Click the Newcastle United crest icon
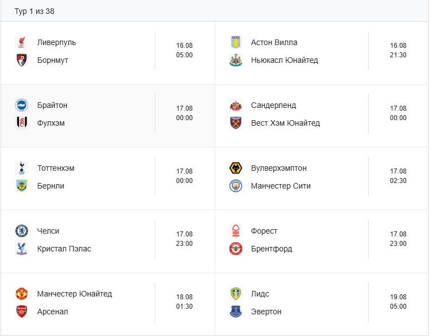Viewport: 431px width, 336px height. pyautogui.click(x=236, y=60)
